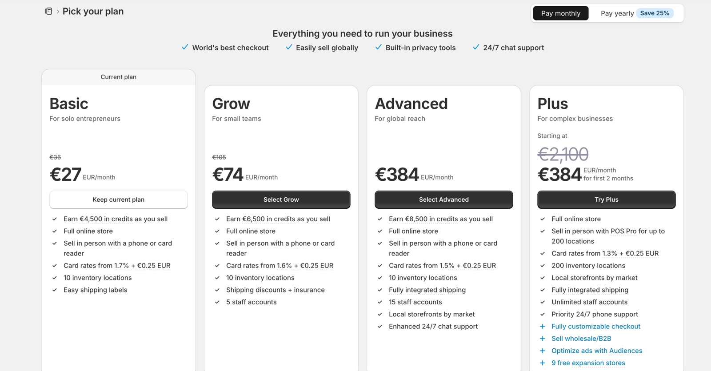Open the Sell wholesale/B2B link
The height and width of the screenshot is (371, 711).
point(581,339)
